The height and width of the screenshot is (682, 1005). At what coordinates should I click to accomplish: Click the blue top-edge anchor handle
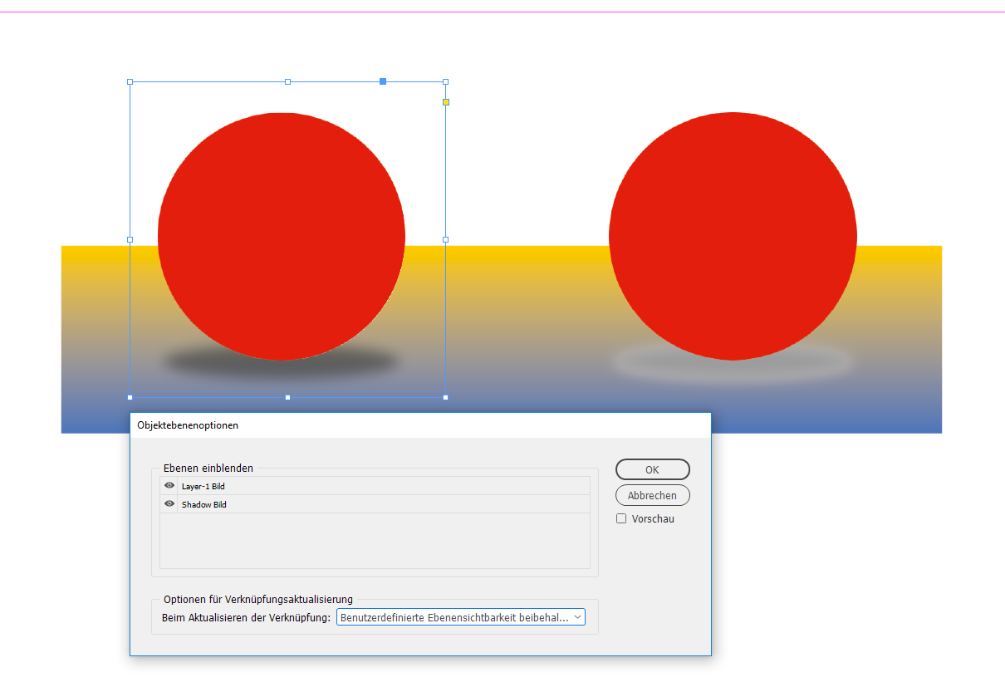click(382, 81)
